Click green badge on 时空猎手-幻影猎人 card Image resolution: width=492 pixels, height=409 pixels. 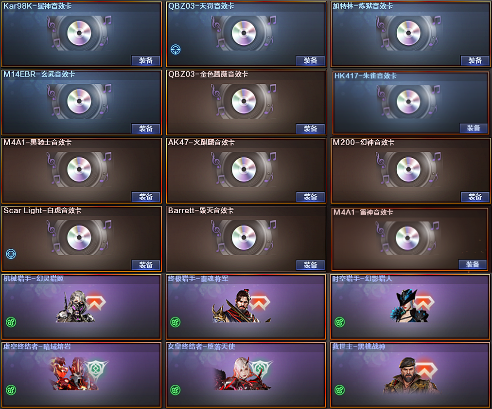[340, 322]
